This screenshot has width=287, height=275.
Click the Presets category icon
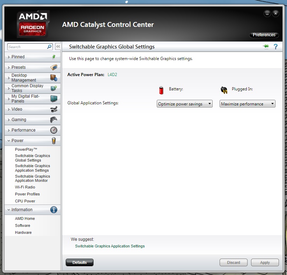[54, 67]
